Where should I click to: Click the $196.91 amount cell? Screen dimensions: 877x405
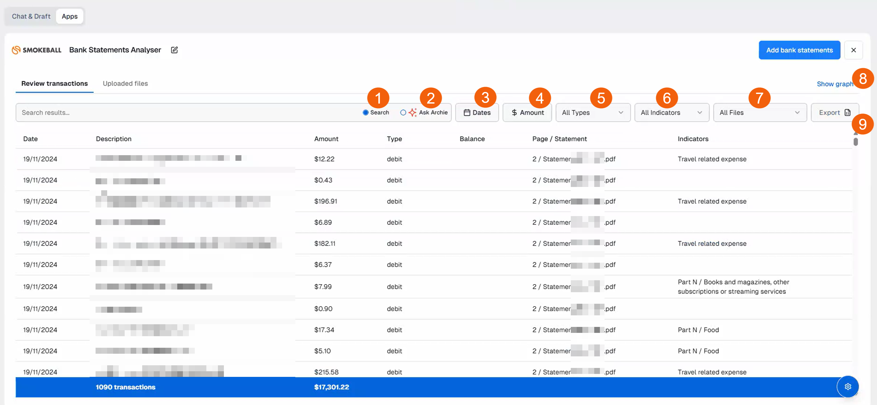tap(325, 201)
